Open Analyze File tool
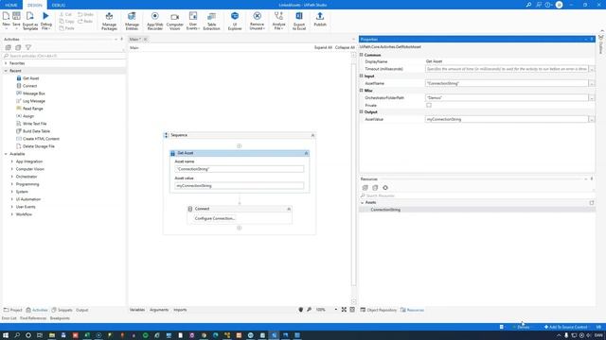Image resolution: width=606 pixels, height=340 pixels. (x=278, y=21)
